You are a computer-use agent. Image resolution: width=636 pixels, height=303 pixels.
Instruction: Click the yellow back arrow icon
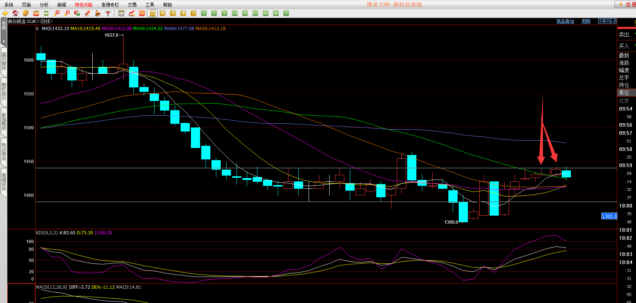click(x=5, y=13)
